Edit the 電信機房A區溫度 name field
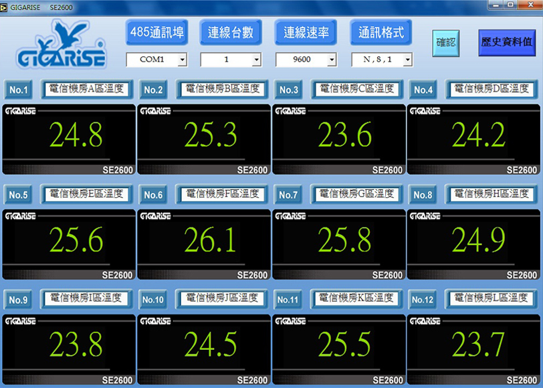This screenshot has width=543, height=388. (x=86, y=89)
